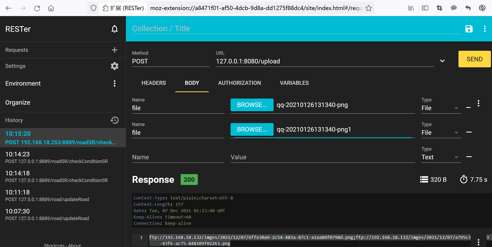Click the Connection: keep-alive header line
492x247 pixels.
(162, 223)
